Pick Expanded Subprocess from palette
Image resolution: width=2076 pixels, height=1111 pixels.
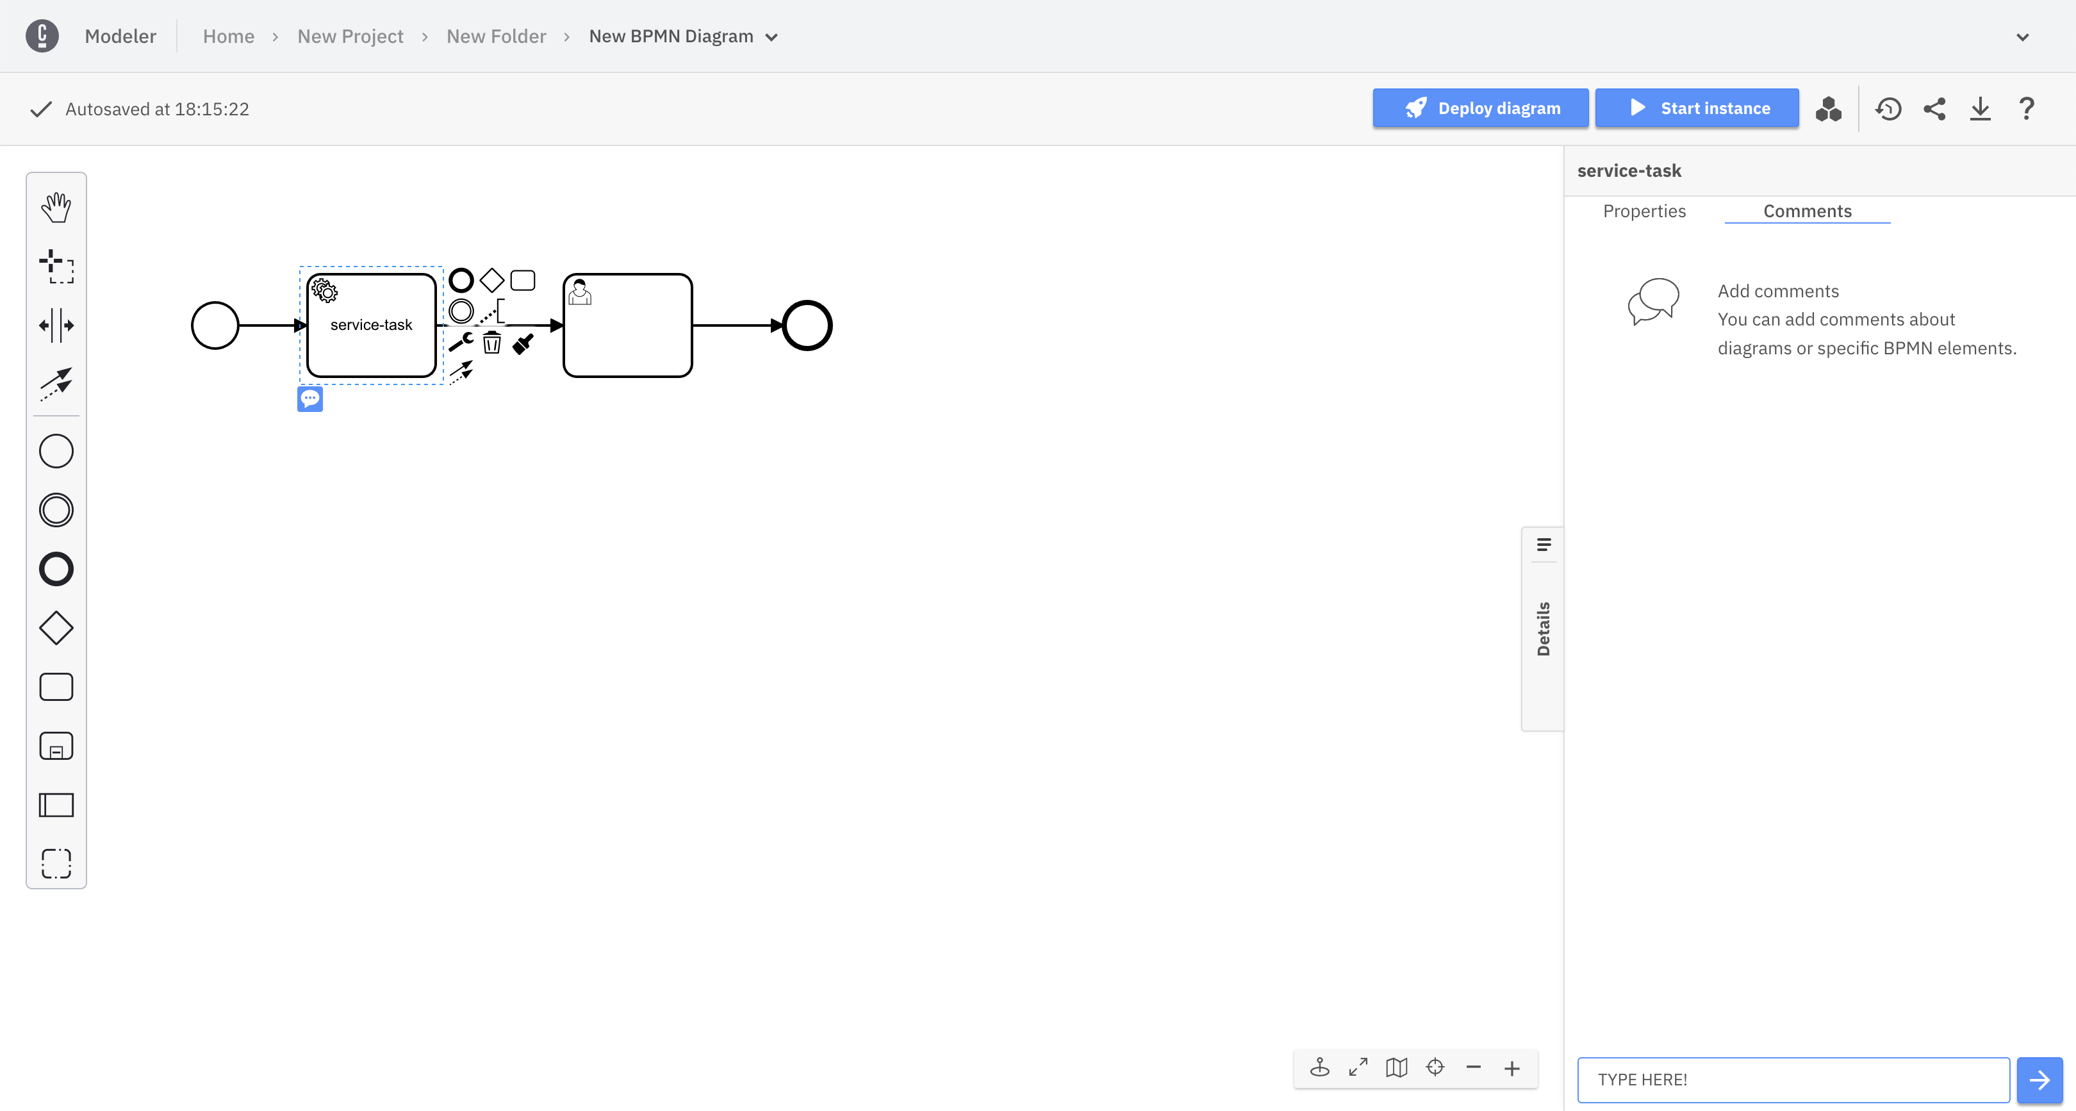(x=56, y=746)
